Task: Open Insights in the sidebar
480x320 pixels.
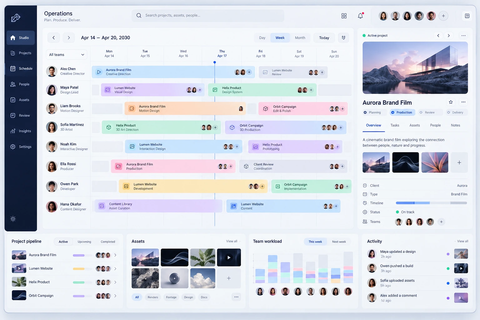Action: [21, 131]
